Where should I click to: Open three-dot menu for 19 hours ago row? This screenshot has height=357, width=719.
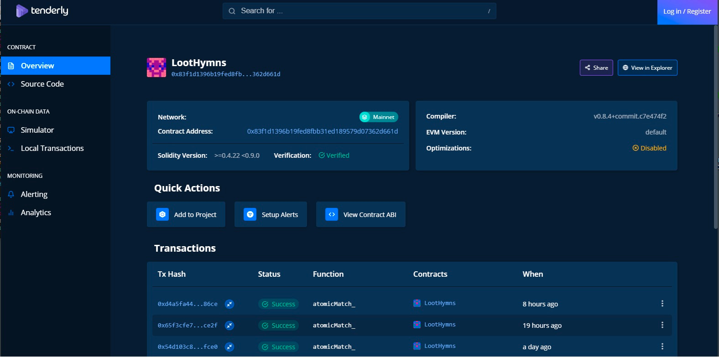(662, 325)
